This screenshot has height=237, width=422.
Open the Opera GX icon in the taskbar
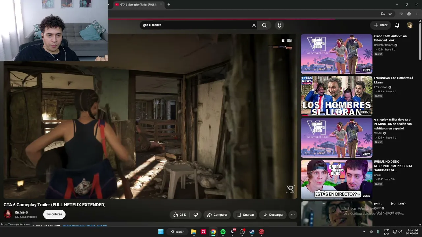pyautogui.click(x=203, y=232)
